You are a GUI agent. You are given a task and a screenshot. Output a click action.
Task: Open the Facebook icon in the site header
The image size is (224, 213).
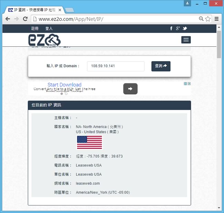click(171, 28)
